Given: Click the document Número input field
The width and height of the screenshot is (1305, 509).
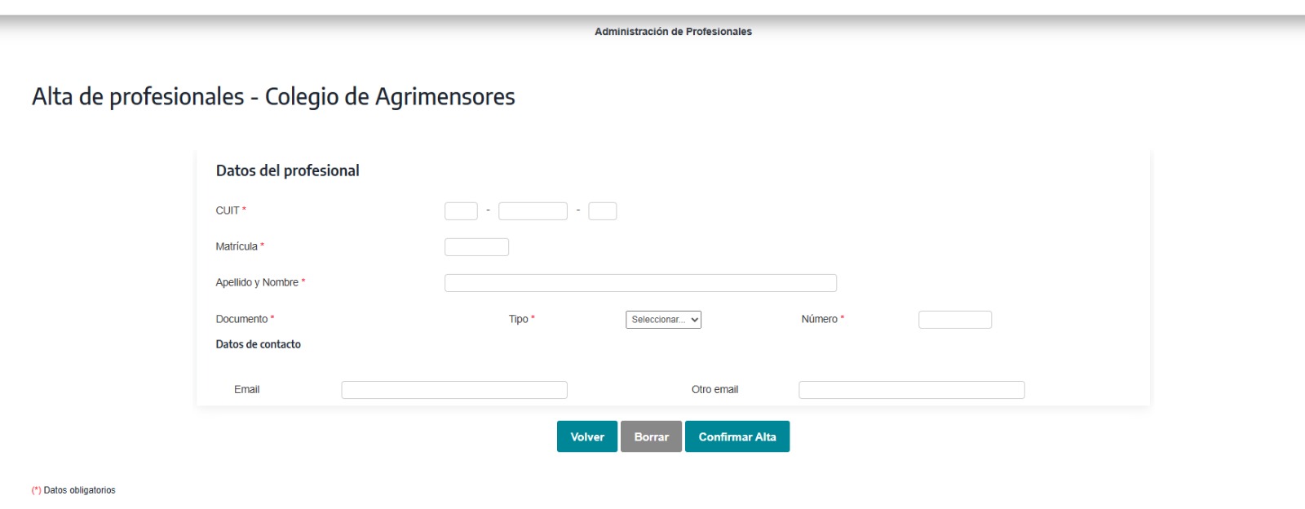Looking at the screenshot, I should pos(954,320).
